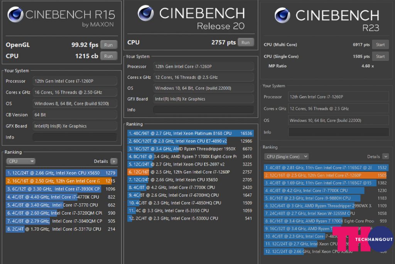
Task: Select the Processor value in Cinebench Release 20
Action: click(x=203, y=66)
